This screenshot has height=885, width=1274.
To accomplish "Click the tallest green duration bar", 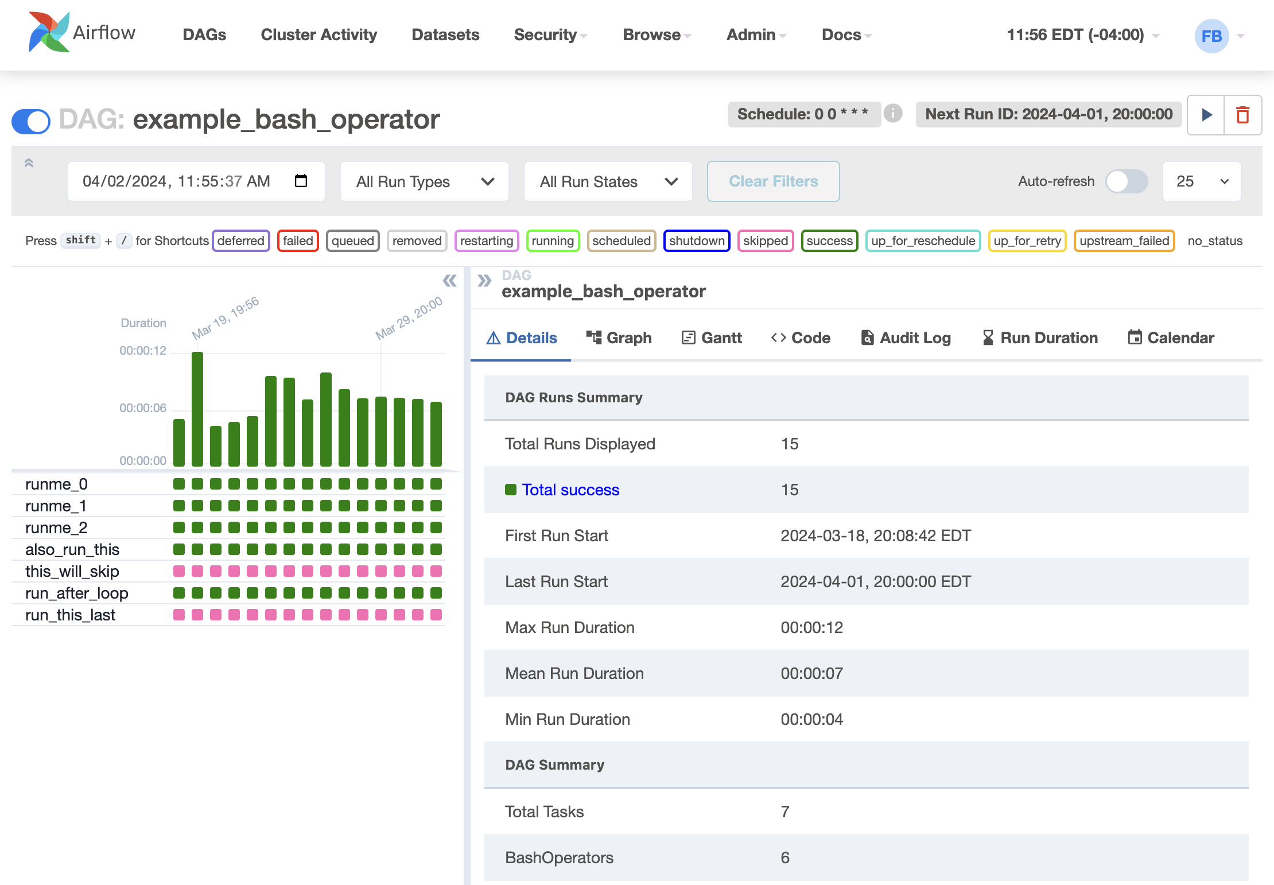I will pyautogui.click(x=197, y=408).
